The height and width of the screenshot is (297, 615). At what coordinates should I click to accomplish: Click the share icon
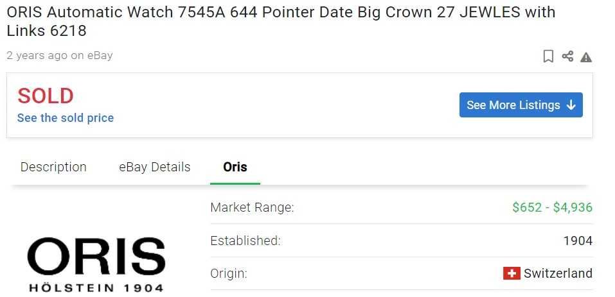click(x=567, y=56)
